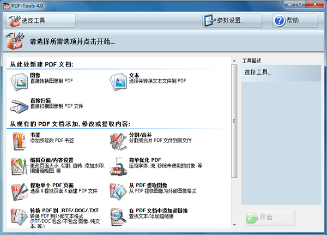The image size is (327, 235).
Task: Click description 选择并转换文本文件到 PDF
Action: 158,81
